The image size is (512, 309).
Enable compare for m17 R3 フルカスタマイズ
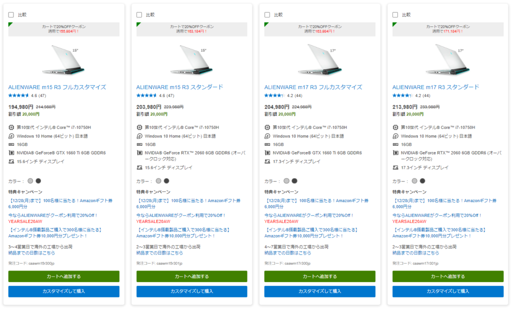pyautogui.click(x=267, y=14)
